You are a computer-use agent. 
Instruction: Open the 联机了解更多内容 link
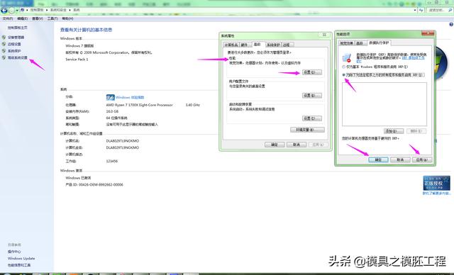click(437, 193)
